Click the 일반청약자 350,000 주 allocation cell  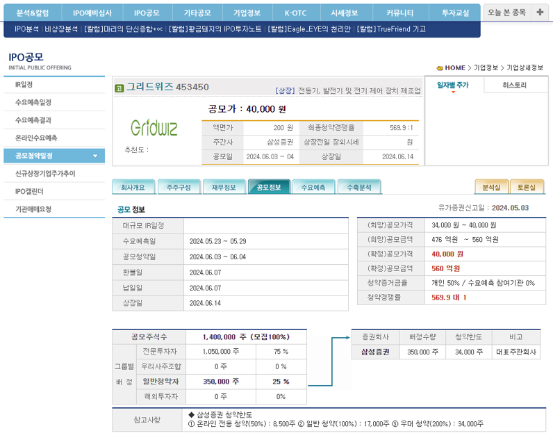click(221, 382)
